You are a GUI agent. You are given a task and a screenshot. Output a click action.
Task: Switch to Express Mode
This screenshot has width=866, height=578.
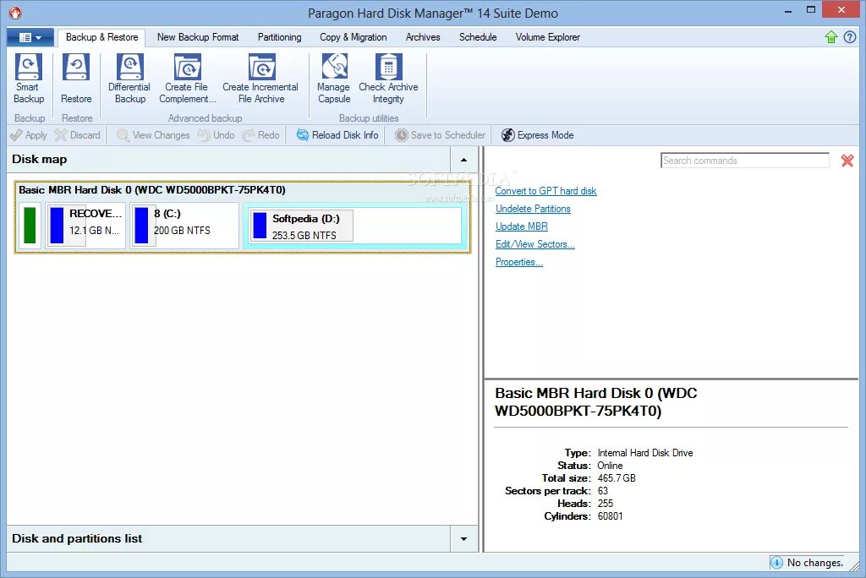pyautogui.click(x=537, y=135)
